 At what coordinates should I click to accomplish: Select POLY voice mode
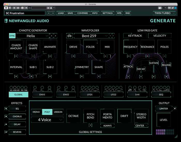(47, 112)
